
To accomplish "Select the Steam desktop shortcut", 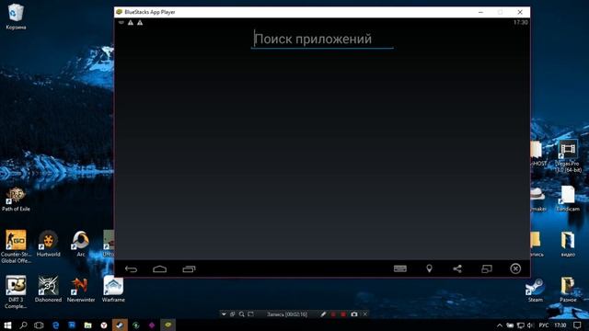I will (536, 289).
